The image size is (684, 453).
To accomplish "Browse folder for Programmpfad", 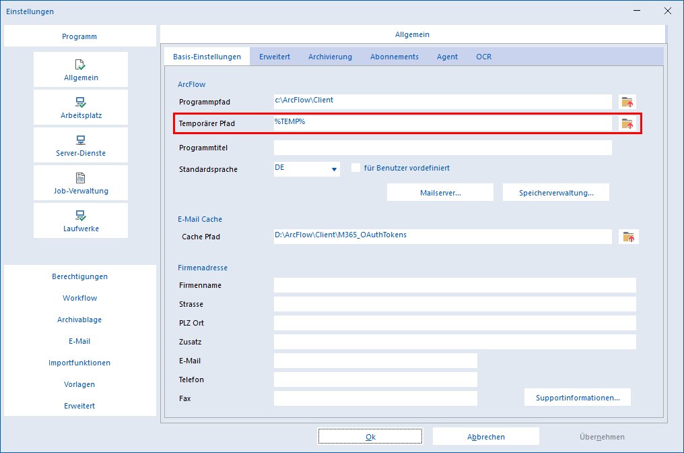I will [x=627, y=102].
